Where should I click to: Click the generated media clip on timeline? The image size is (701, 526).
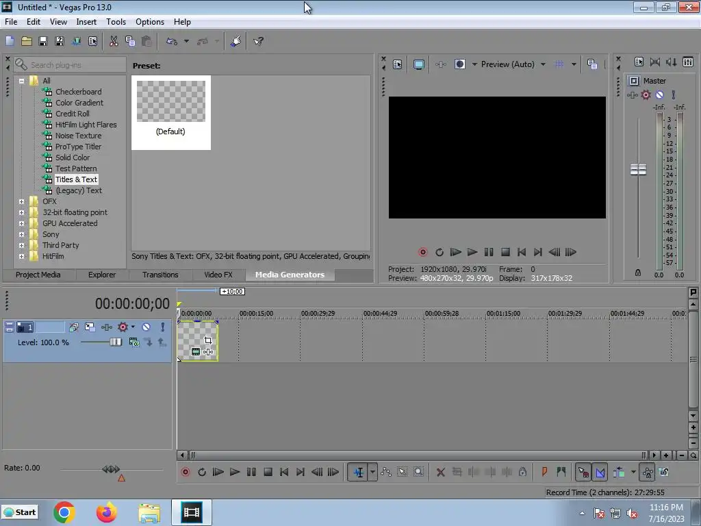pos(198,341)
